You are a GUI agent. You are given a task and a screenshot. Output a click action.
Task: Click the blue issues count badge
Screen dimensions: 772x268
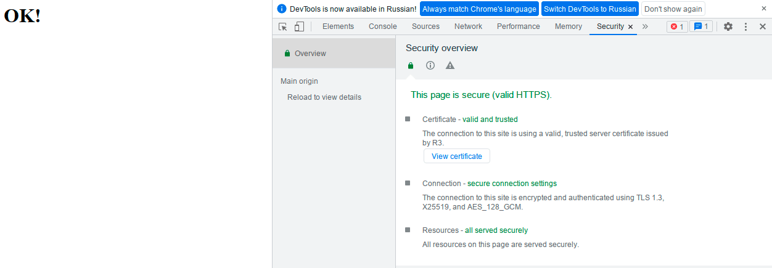[x=701, y=26]
